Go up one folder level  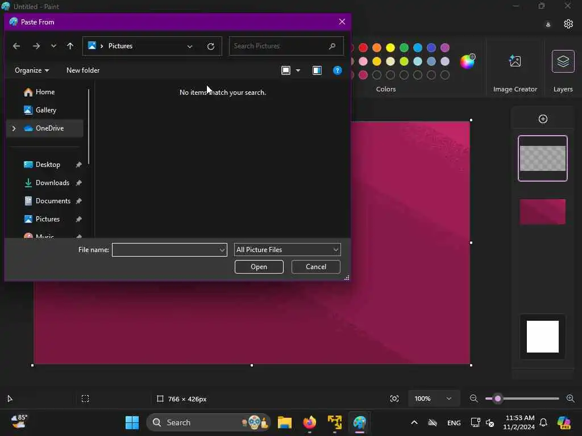click(x=70, y=46)
